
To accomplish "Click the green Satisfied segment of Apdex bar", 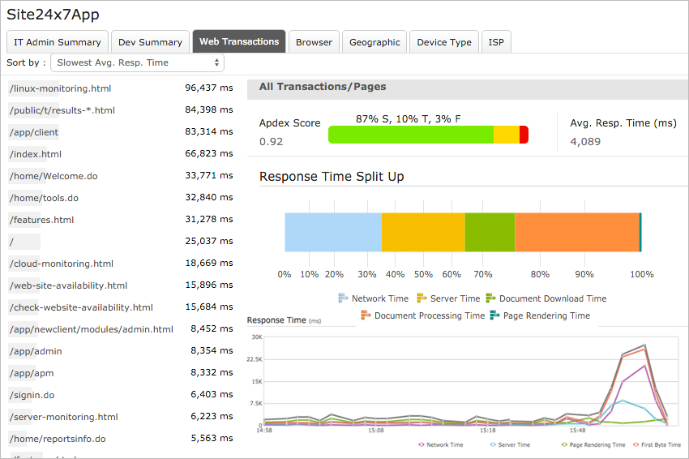I will click(411, 135).
